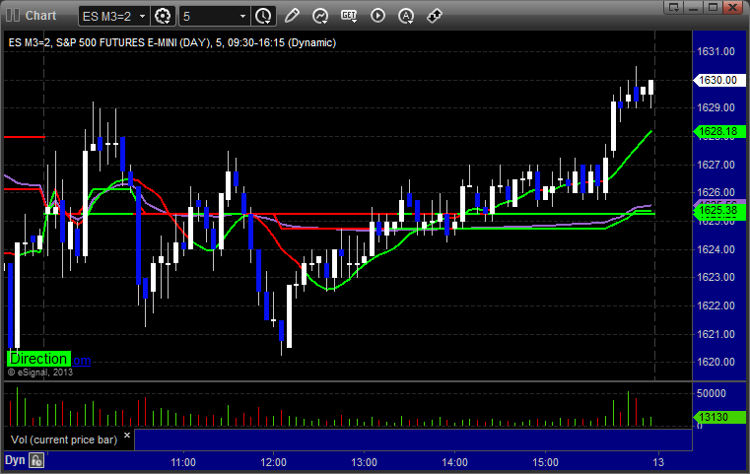750x474 pixels.
Task: Open the alerts A icon menu
Action: tap(406, 16)
